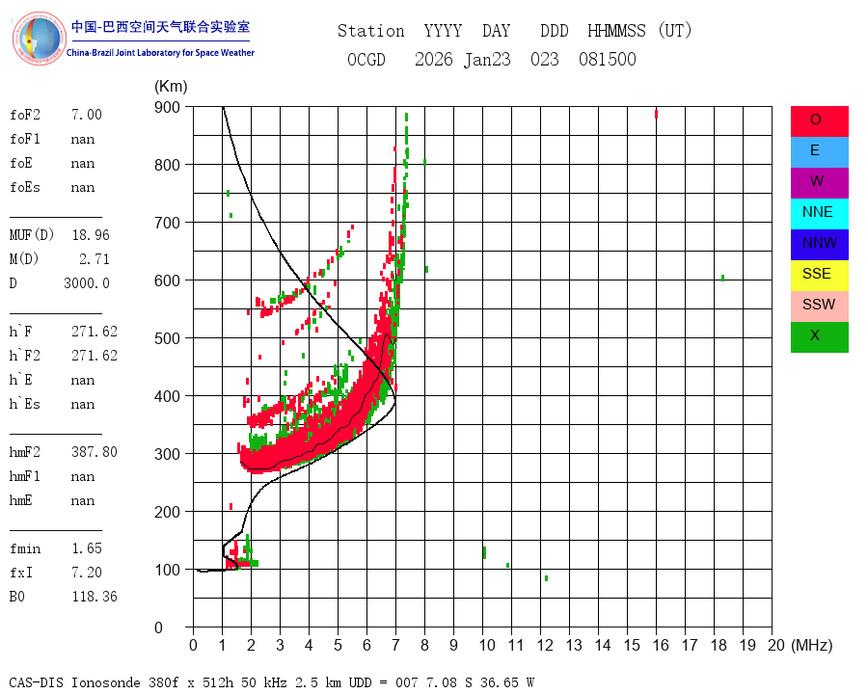Click the MUF(D) value 18.96
868x694 pixels.
91,235
